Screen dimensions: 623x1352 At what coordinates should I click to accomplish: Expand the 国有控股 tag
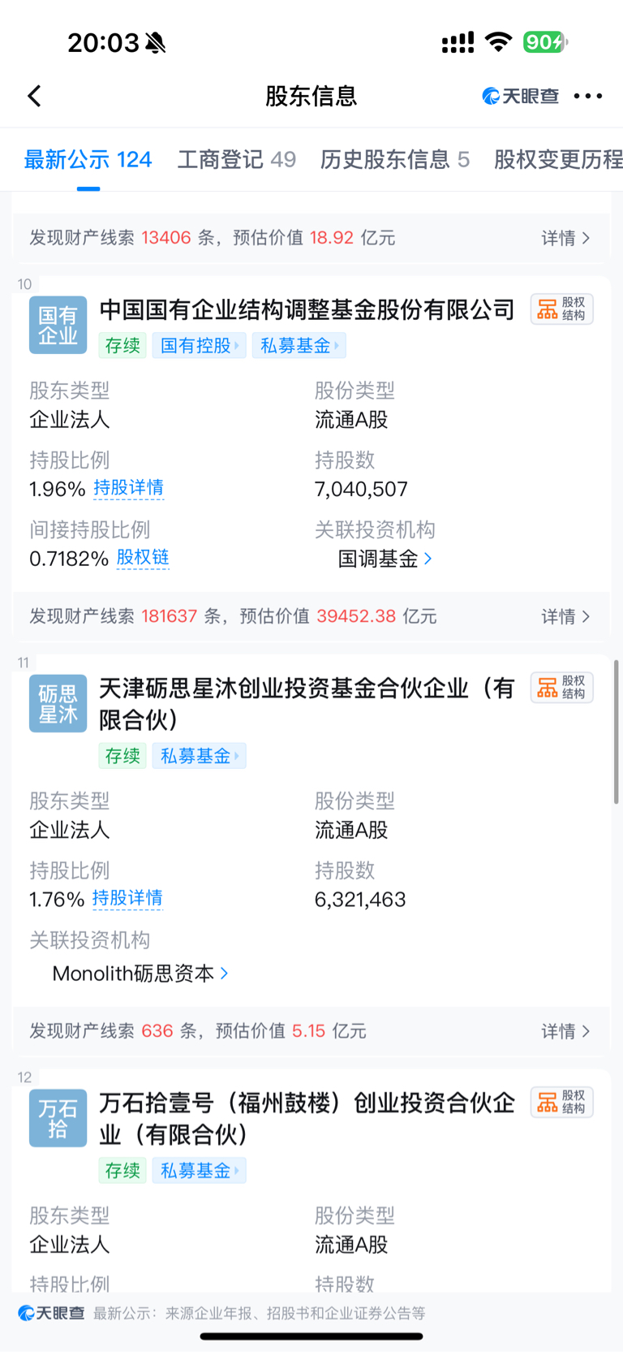tap(199, 346)
